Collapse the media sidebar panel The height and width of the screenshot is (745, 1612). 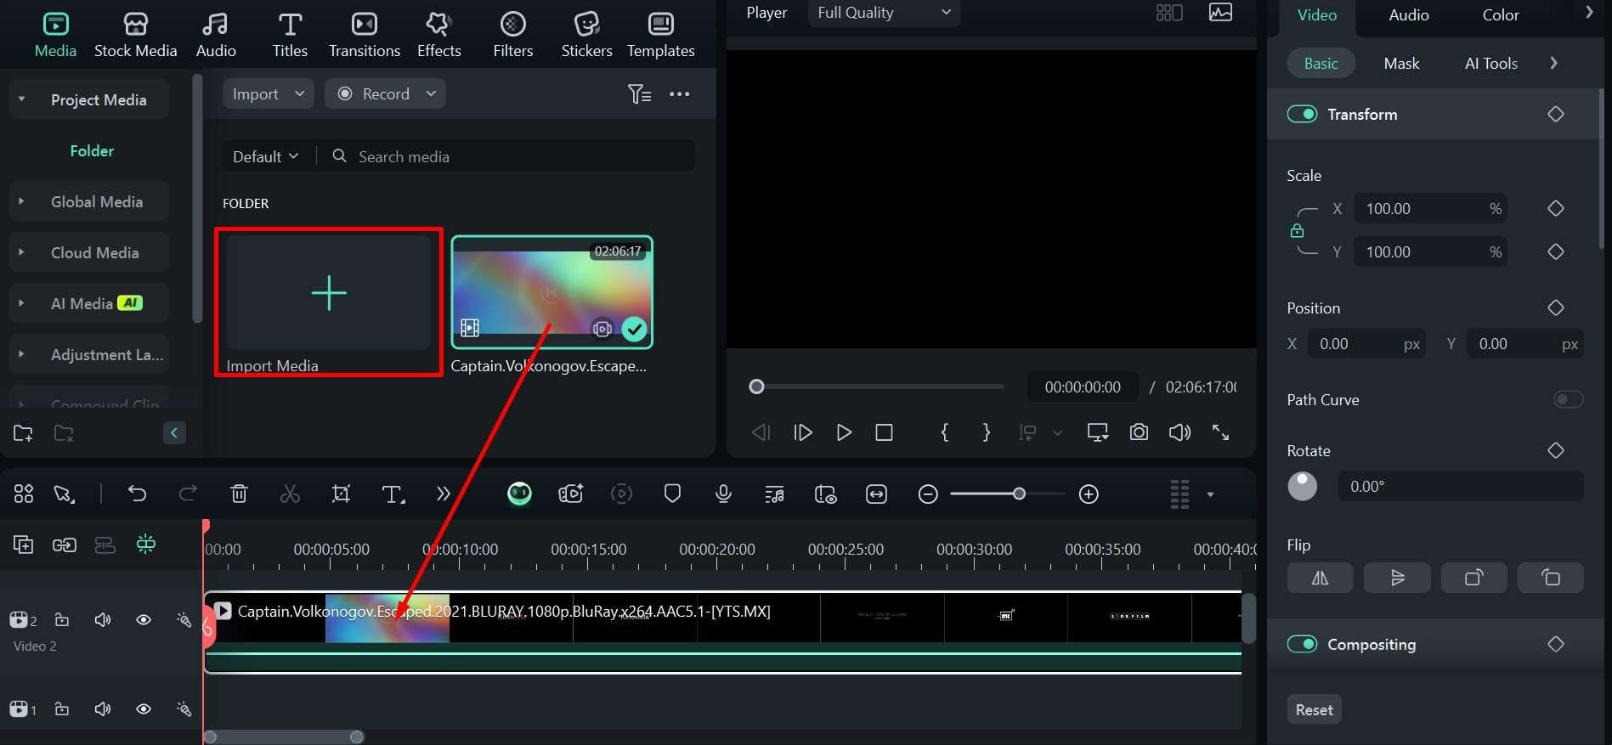tap(173, 433)
